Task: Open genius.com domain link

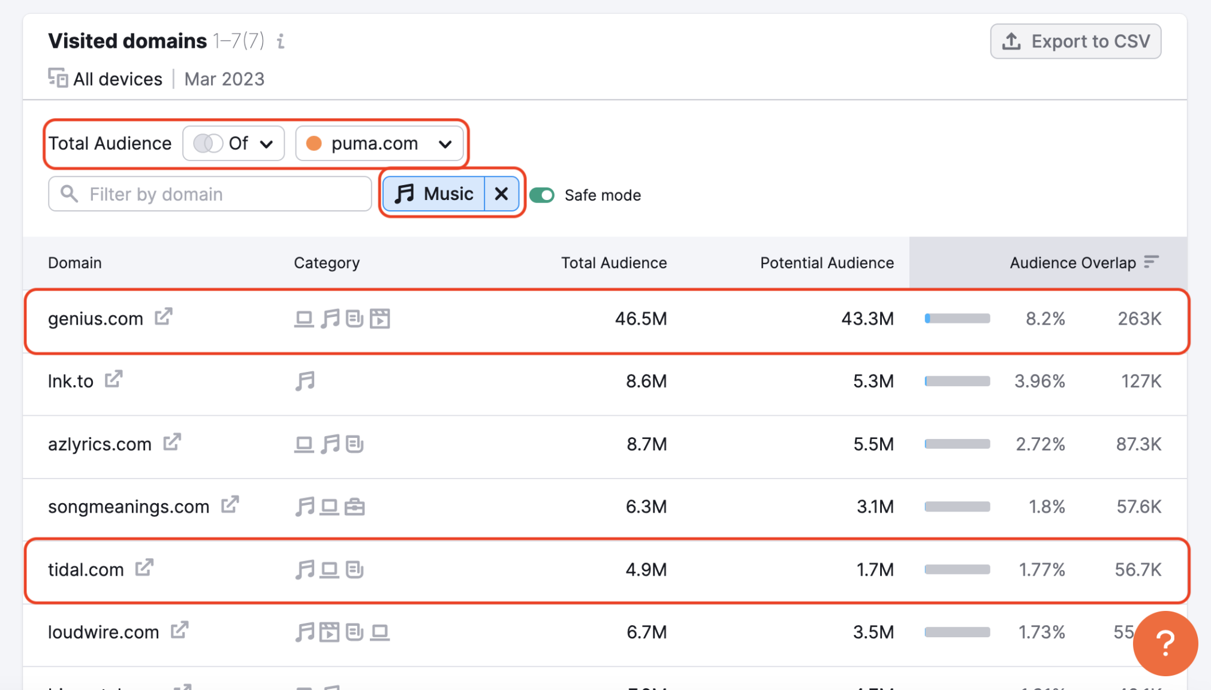Action: click(x=95, y=319)
